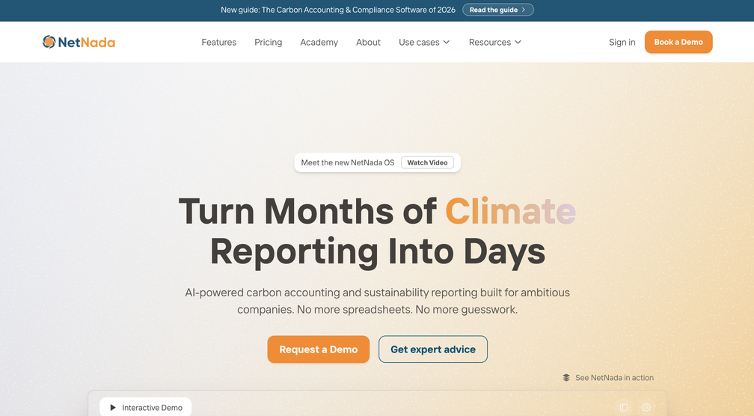The height and width of the screenshot is (416, 754).
Task: Click the arrow in the Read the guide pill
Action: tap(524, 10)
